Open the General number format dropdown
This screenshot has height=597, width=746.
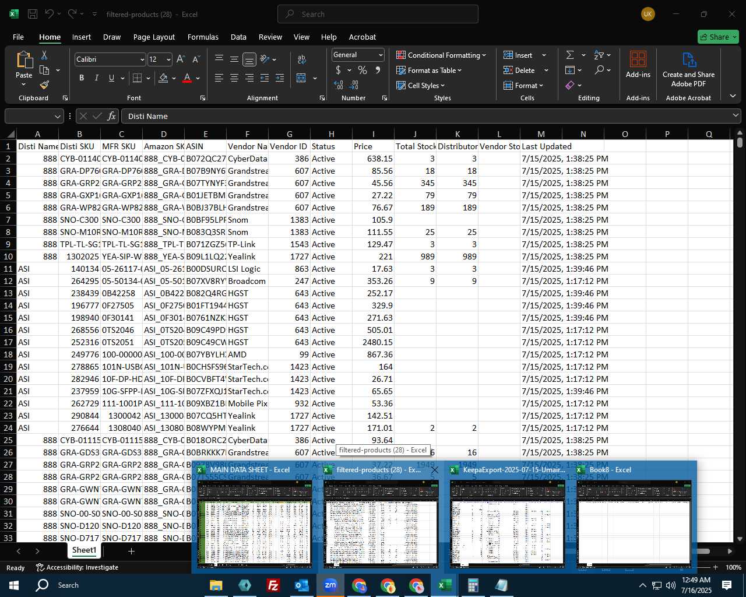(381, 55)
